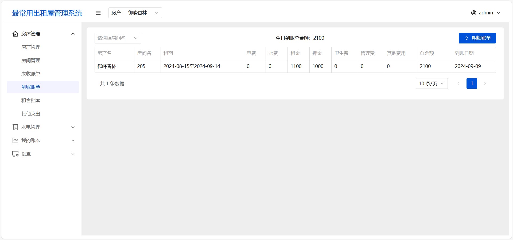
Task: Expand the 设置 menu chevron
Action: 73,154
